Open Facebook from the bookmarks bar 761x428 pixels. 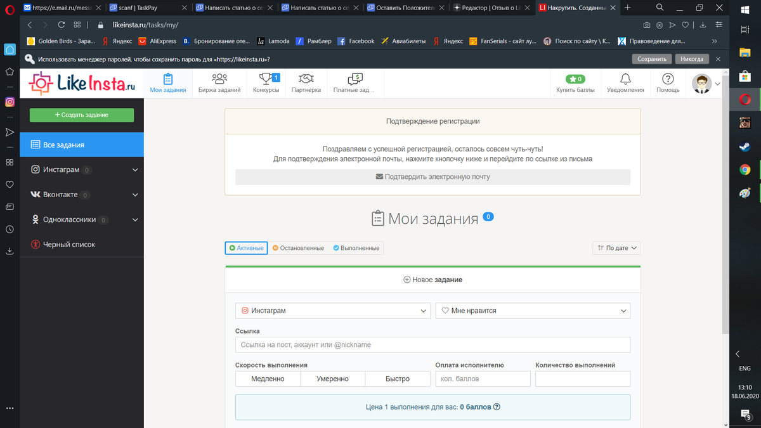355,41
